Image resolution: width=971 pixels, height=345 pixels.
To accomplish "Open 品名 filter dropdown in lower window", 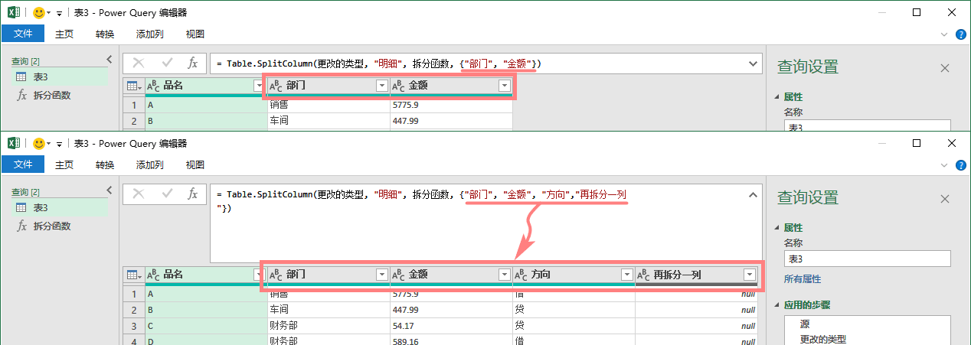I will [260, 275].
